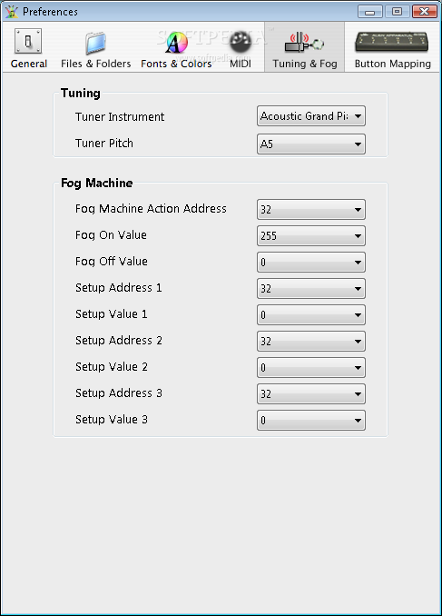Viewport: 442px width, 616px height.
Task: Expand the Setup Address 1 dropdown
Action: coord(311,288)
